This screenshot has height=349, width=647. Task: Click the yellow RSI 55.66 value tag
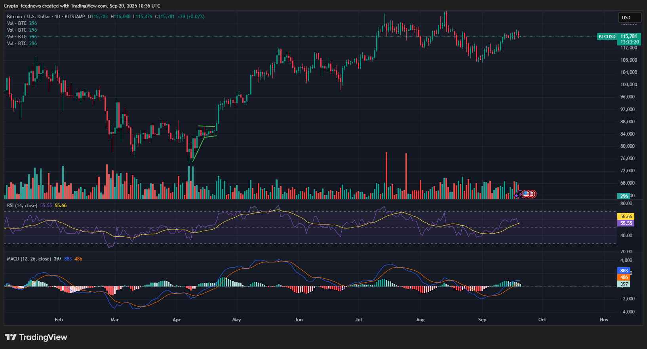[626, 217]
